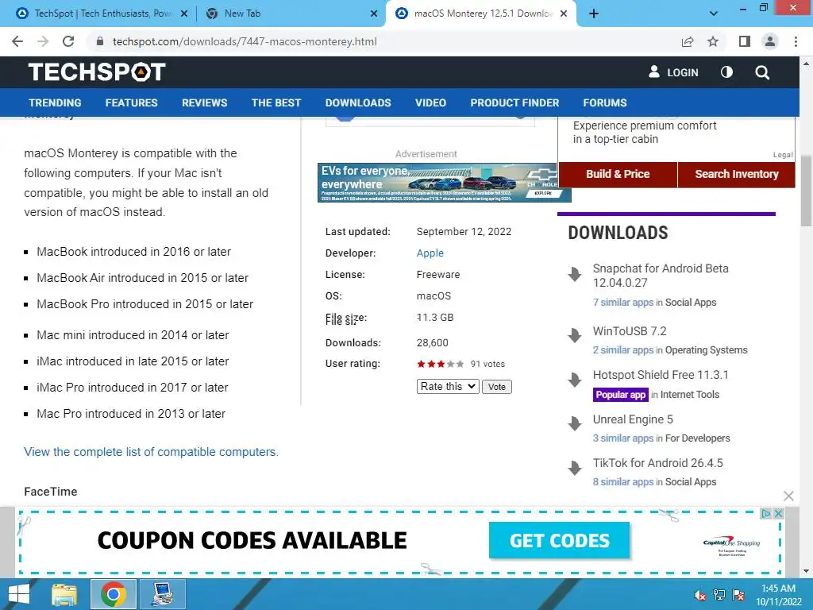Close the bottom banner ad X

coord(788,496)
